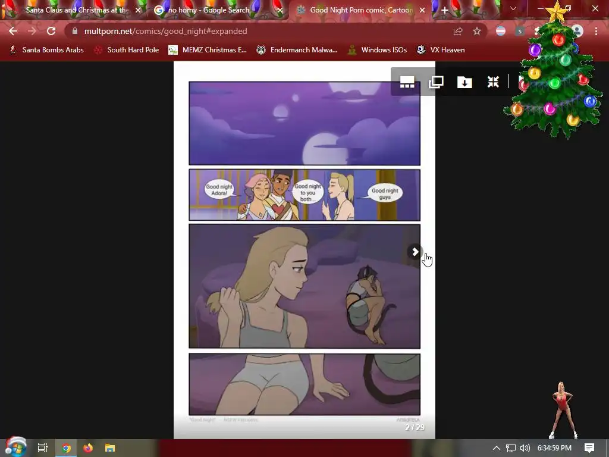Collapse the expanded view with arrows icon
Viewport: 609px width, 457px height.
[493, 82]
